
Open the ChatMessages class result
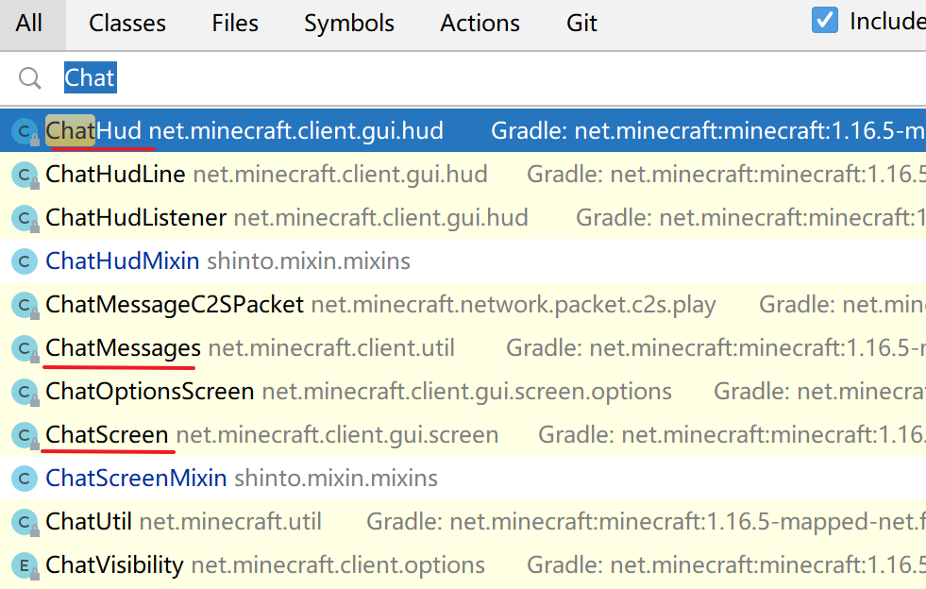tap(463, 348)
